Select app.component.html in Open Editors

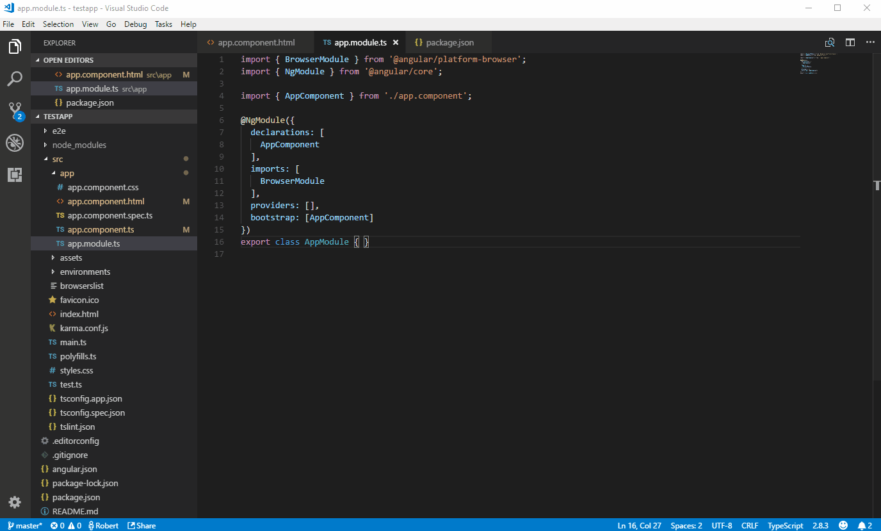pos(114,74)
